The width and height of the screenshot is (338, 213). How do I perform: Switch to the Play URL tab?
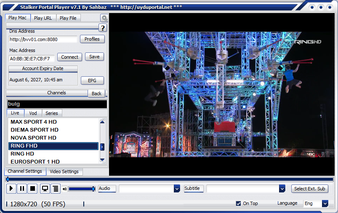(x=43, y=18)
